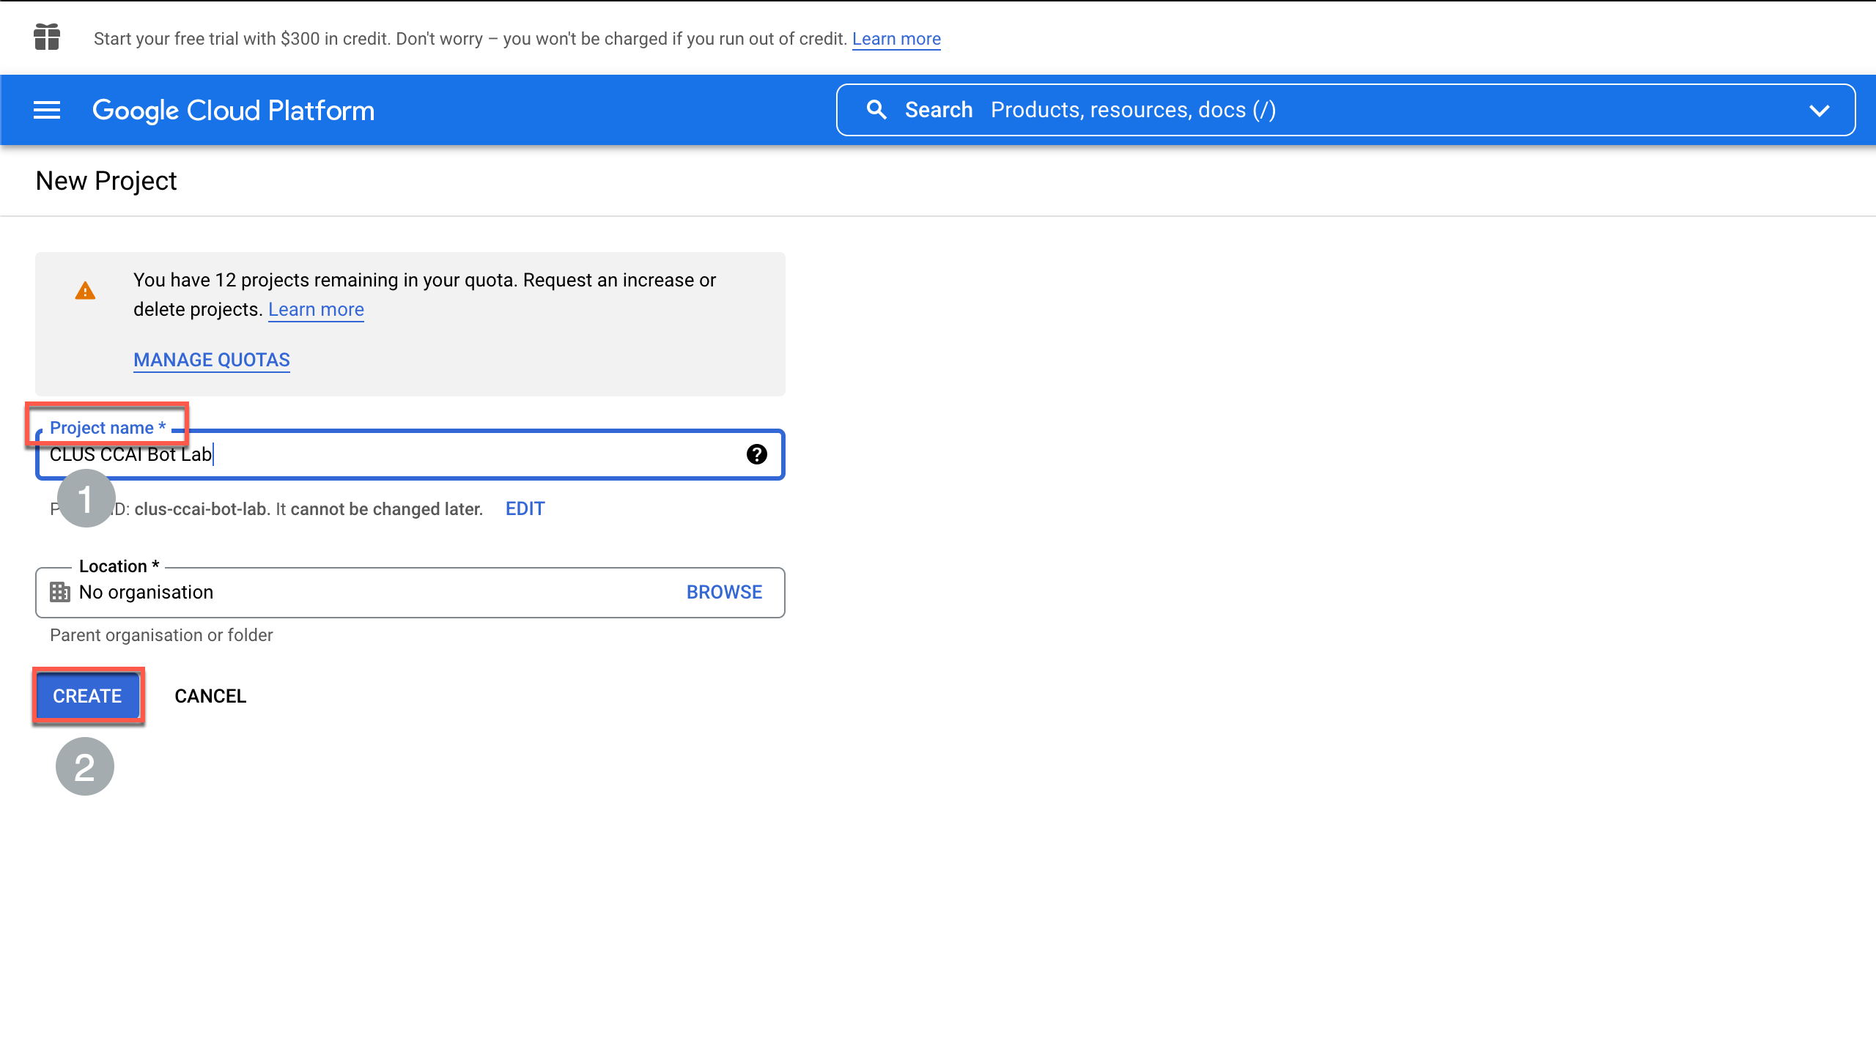Click the EDIT project ID button
The width and height of the screenshot is (1876, 1055).
pos(525,508)
